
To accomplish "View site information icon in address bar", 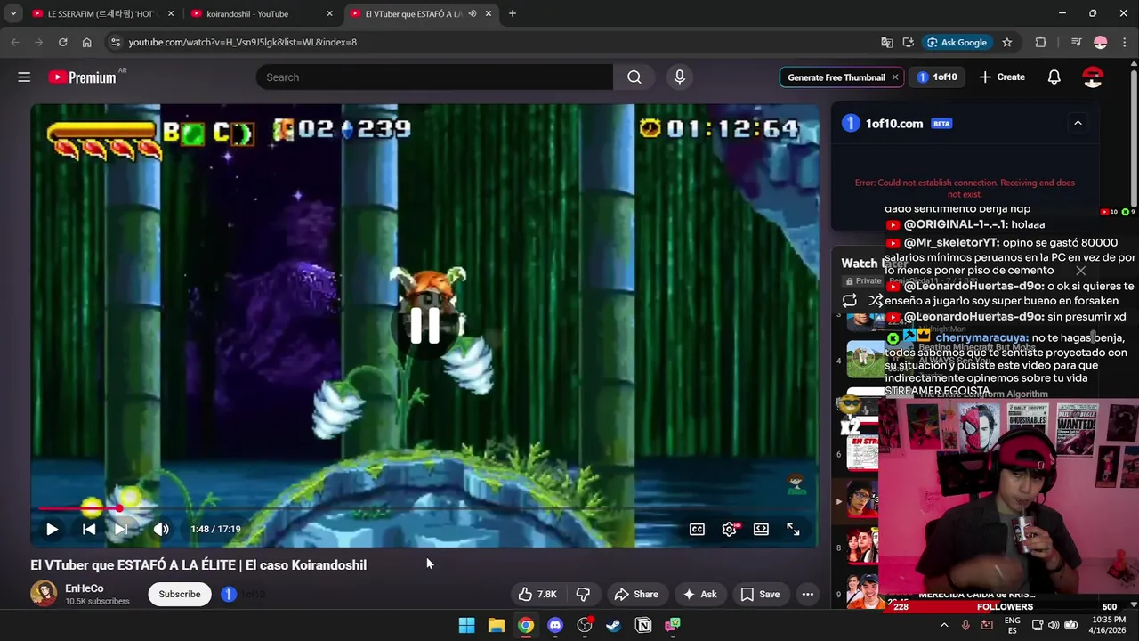I will click(x=114, y=42).
